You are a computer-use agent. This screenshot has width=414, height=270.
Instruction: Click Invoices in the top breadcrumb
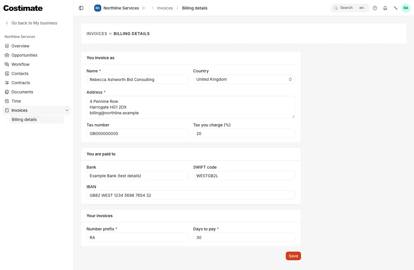pos(165,8)
